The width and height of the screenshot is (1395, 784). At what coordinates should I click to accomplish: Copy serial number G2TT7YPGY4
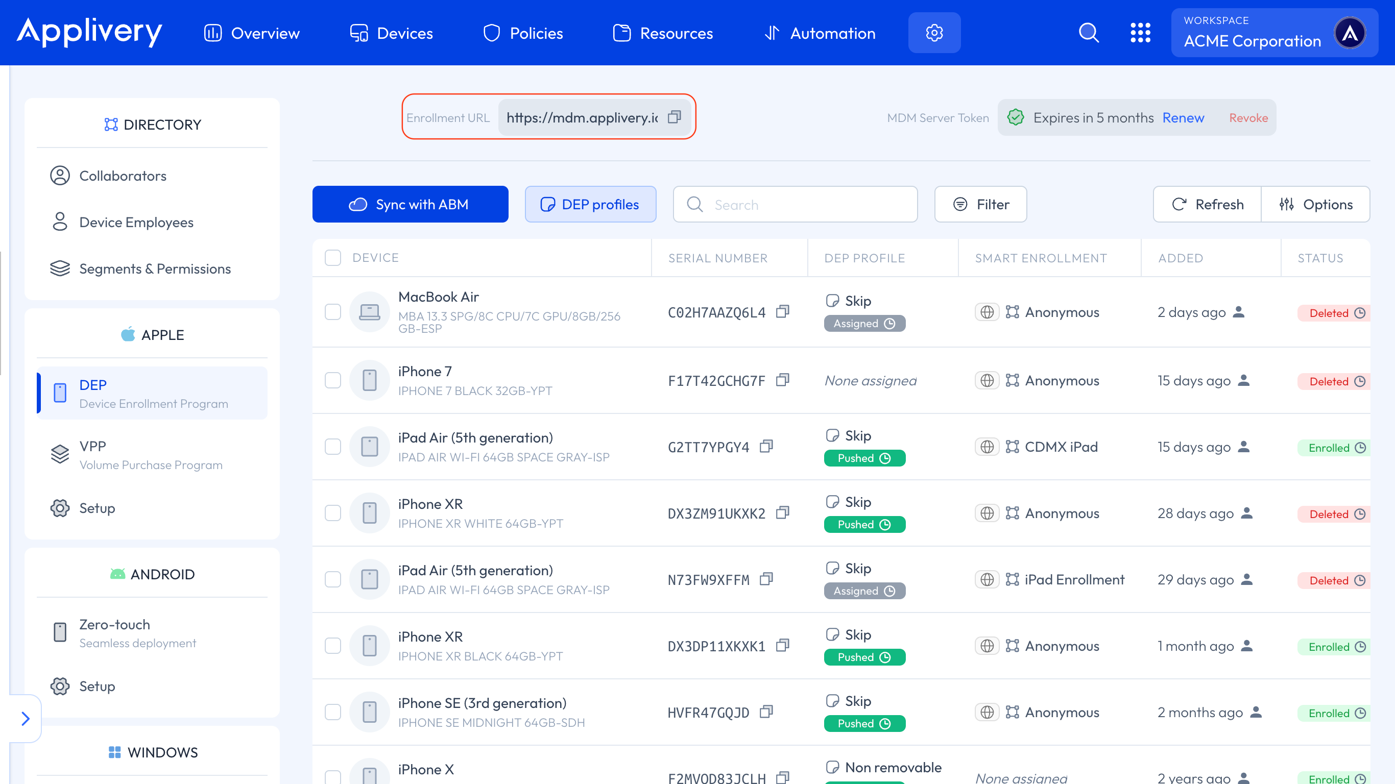(x=766, y=447)
